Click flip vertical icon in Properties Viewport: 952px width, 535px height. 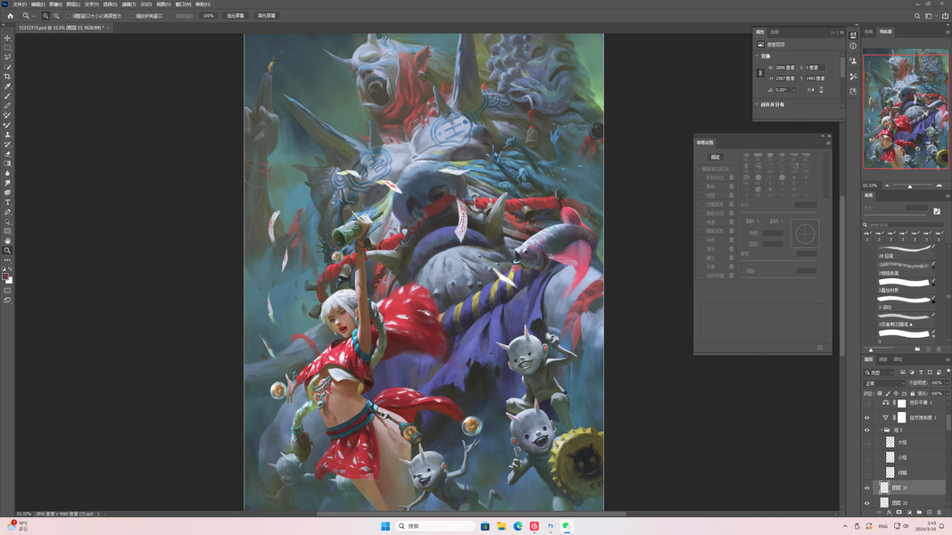822,90
